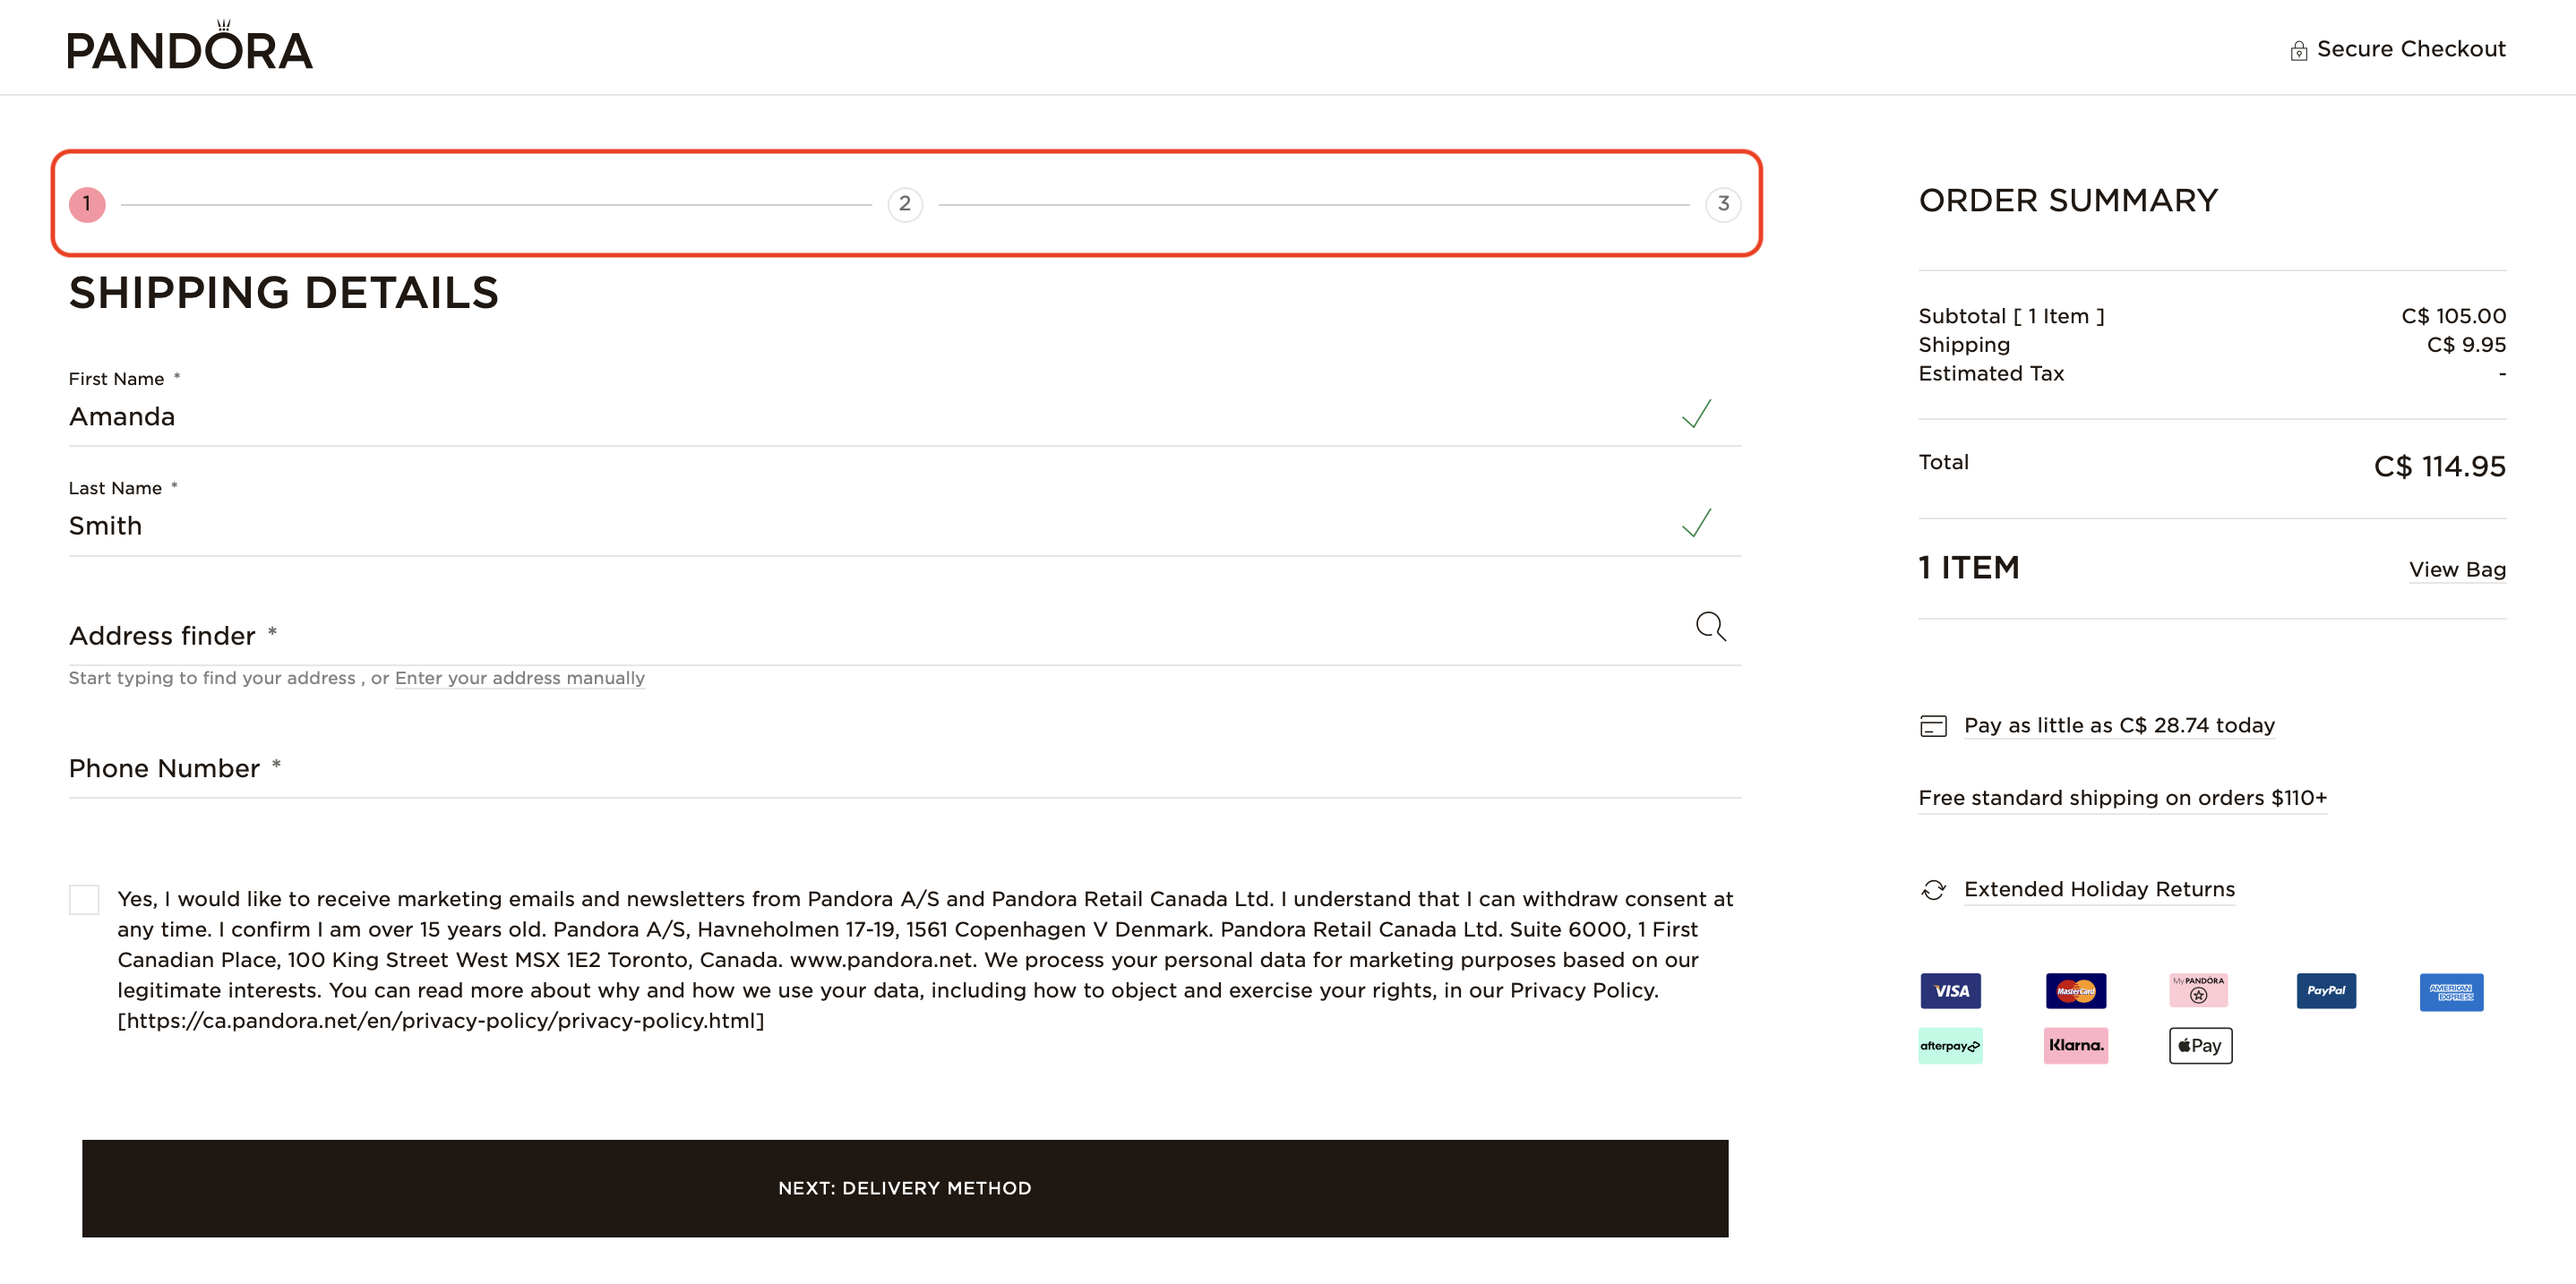Click Next: Delivery Method

point(904,1188)
